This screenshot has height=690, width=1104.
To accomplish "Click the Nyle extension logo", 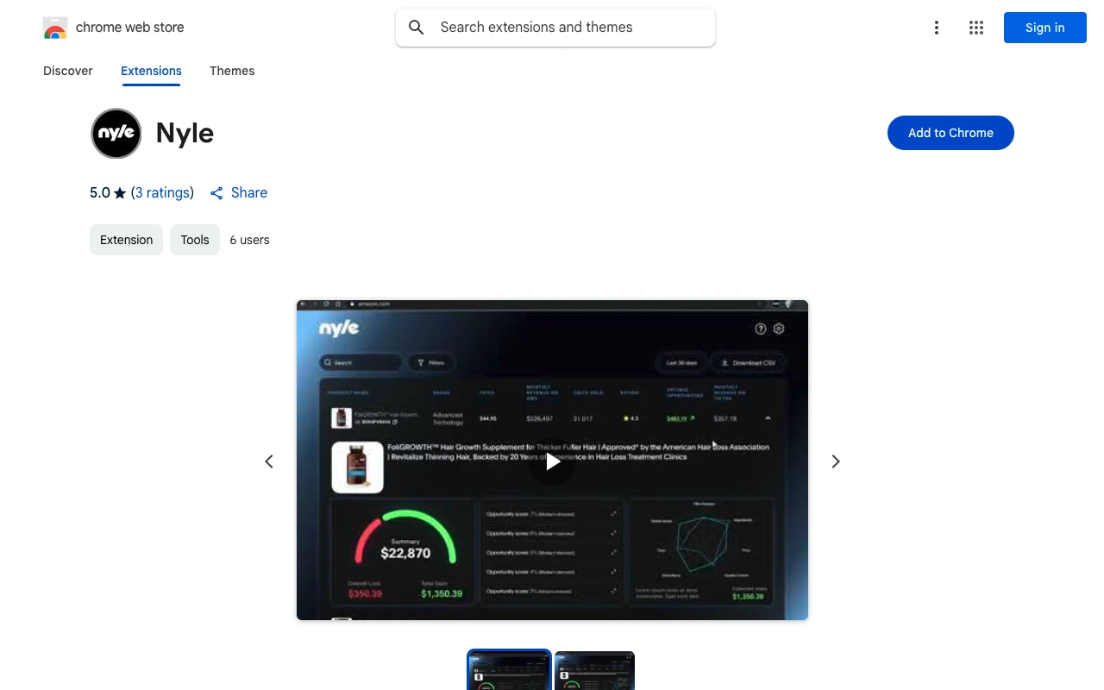I will coord(116,134).
